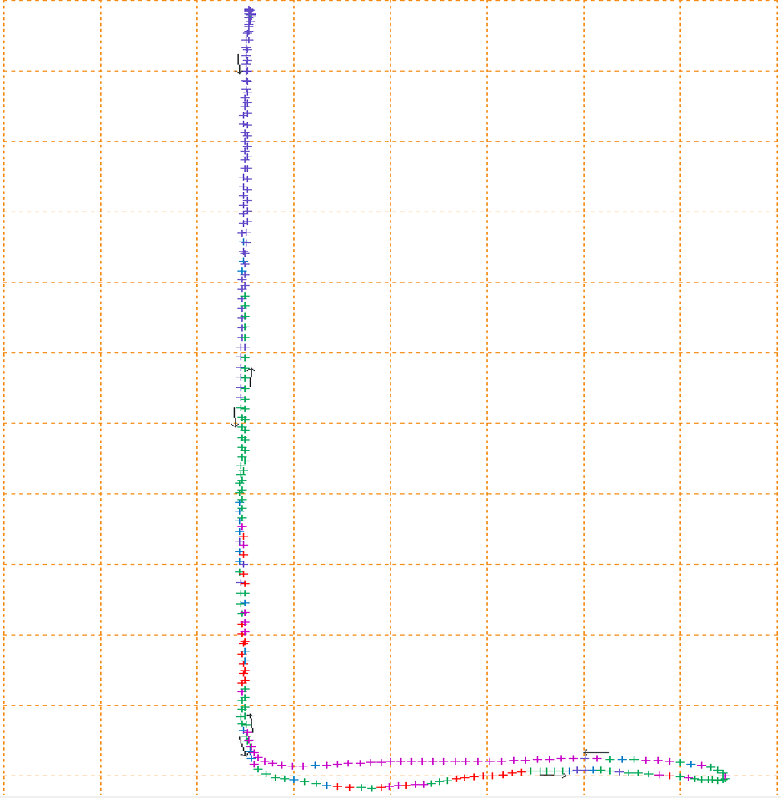Image resolution: width=781 pixels, height=798 pixels.
Task: Click the gray strip beneath the plot area
Action: (390, 796)
